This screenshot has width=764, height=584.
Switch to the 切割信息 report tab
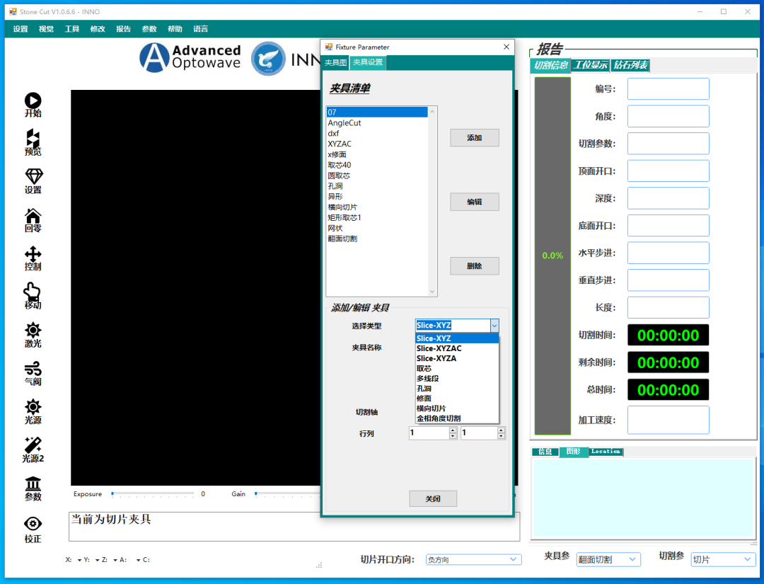[550, 65]
